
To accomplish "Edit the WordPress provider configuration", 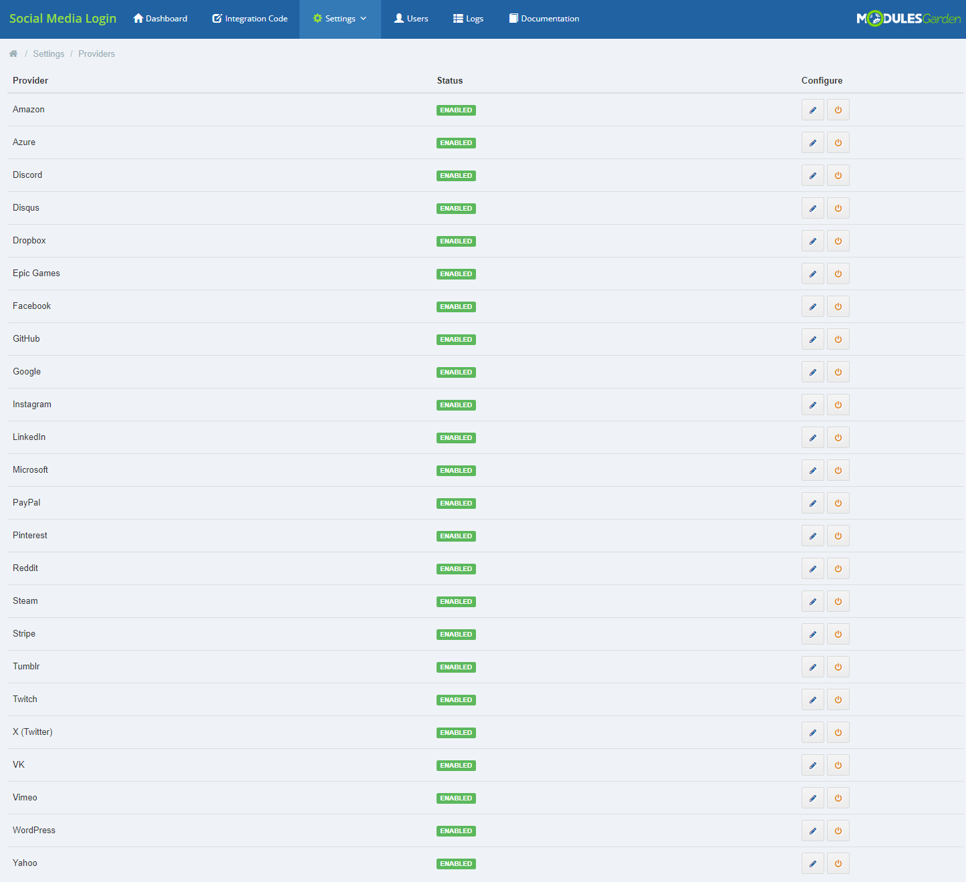I will click(812, 830).
